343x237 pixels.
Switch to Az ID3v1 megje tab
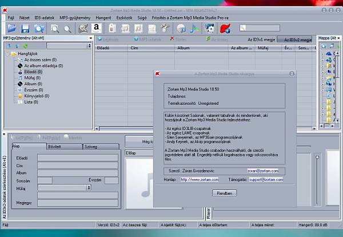[261, 39]
